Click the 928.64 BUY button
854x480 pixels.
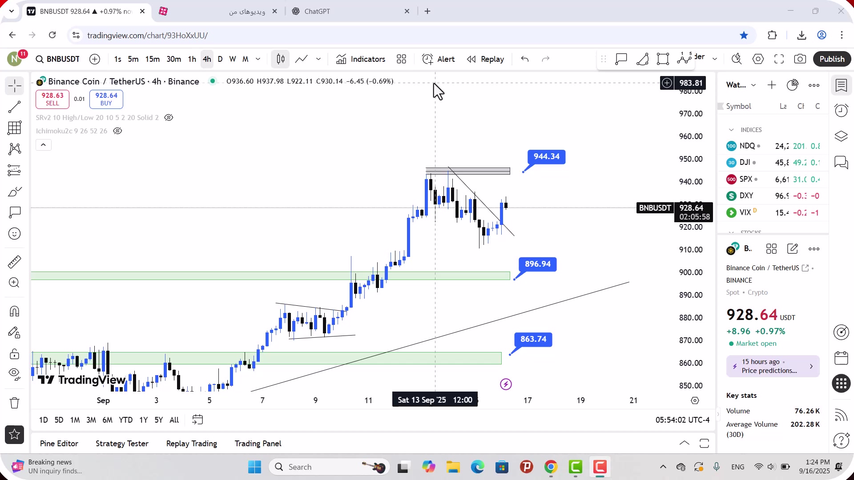(x=106, y=99)
